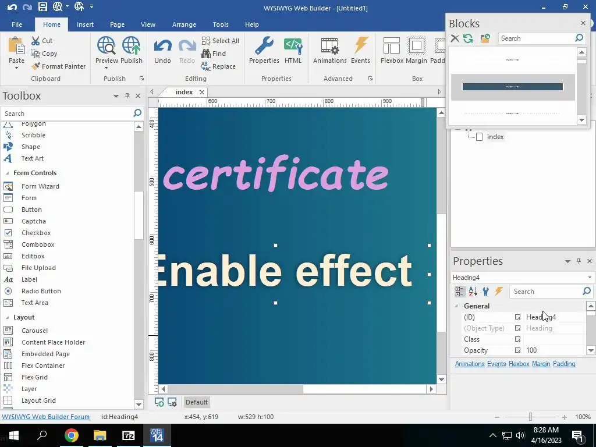Open the File menu

click(x=17, y=24)
